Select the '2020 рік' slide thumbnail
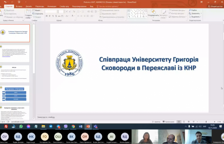Image resolution: width=224 pixels, height=144 pixels. 15,74
